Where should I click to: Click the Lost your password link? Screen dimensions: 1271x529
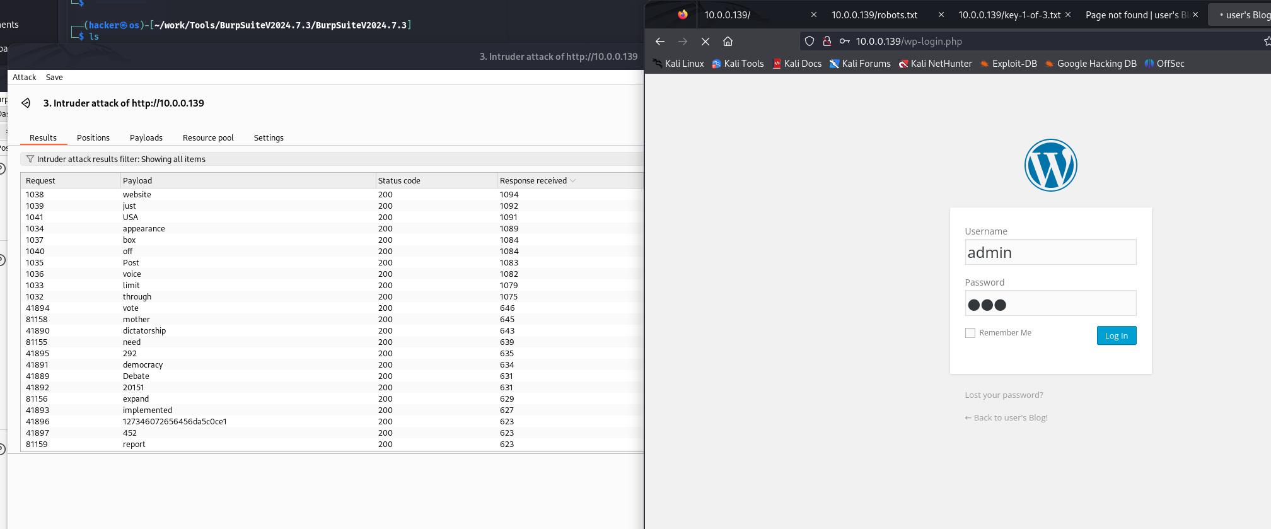[x=1004, y=395]
